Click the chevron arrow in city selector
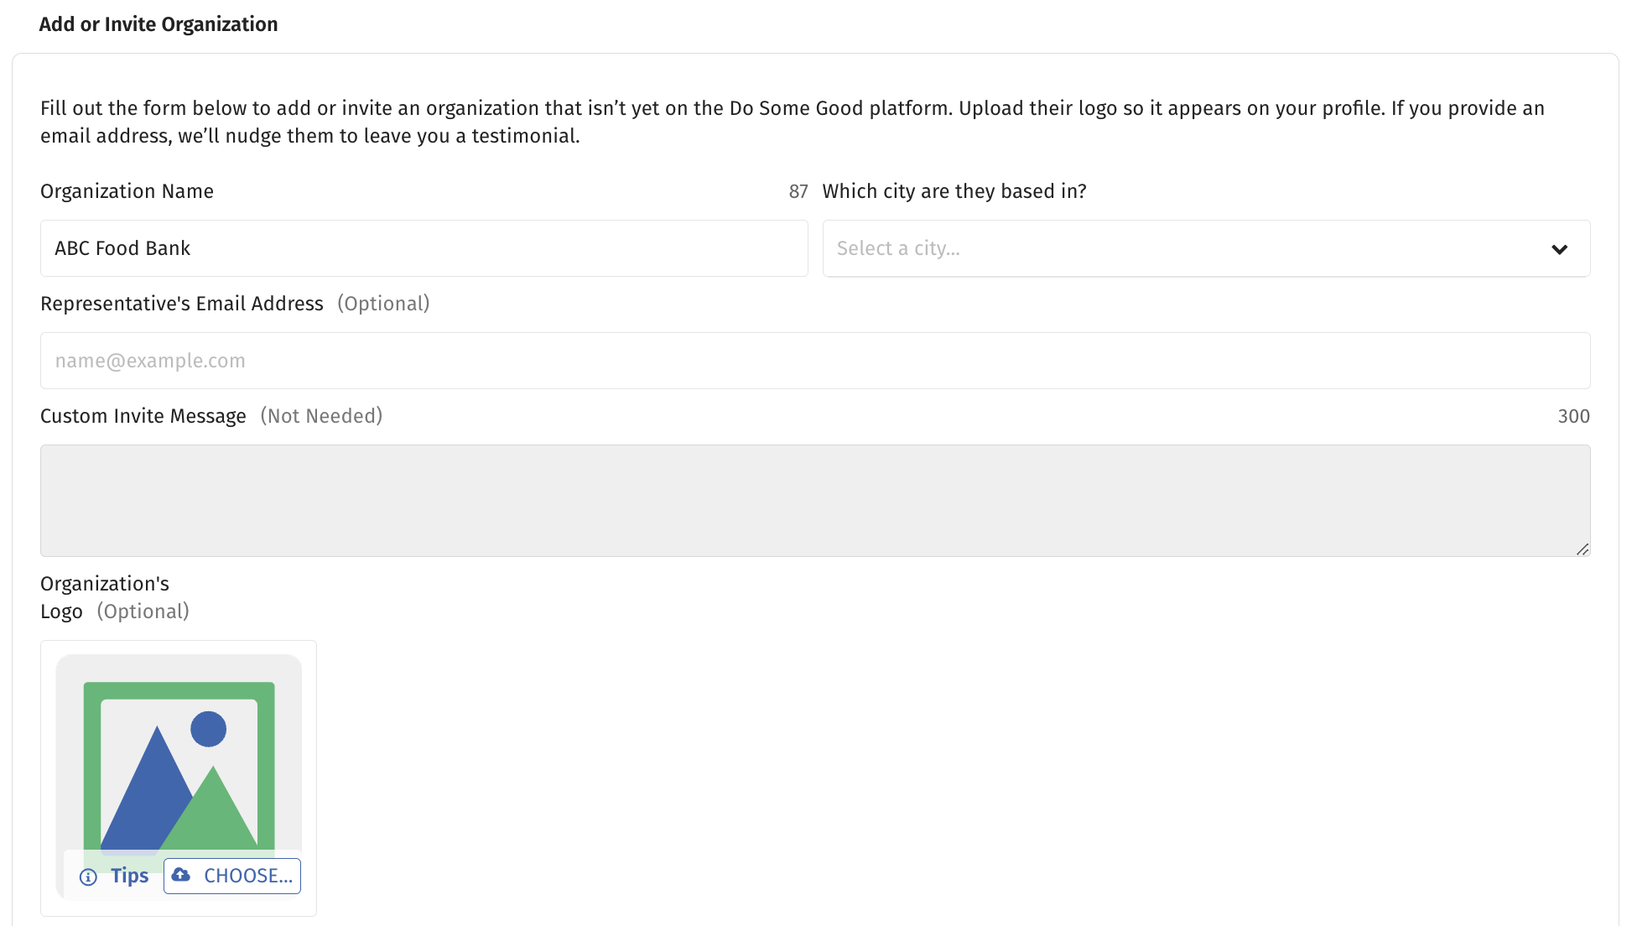Image resolution: width=1632 pixels, height=926 pixels. (1559, 249)
